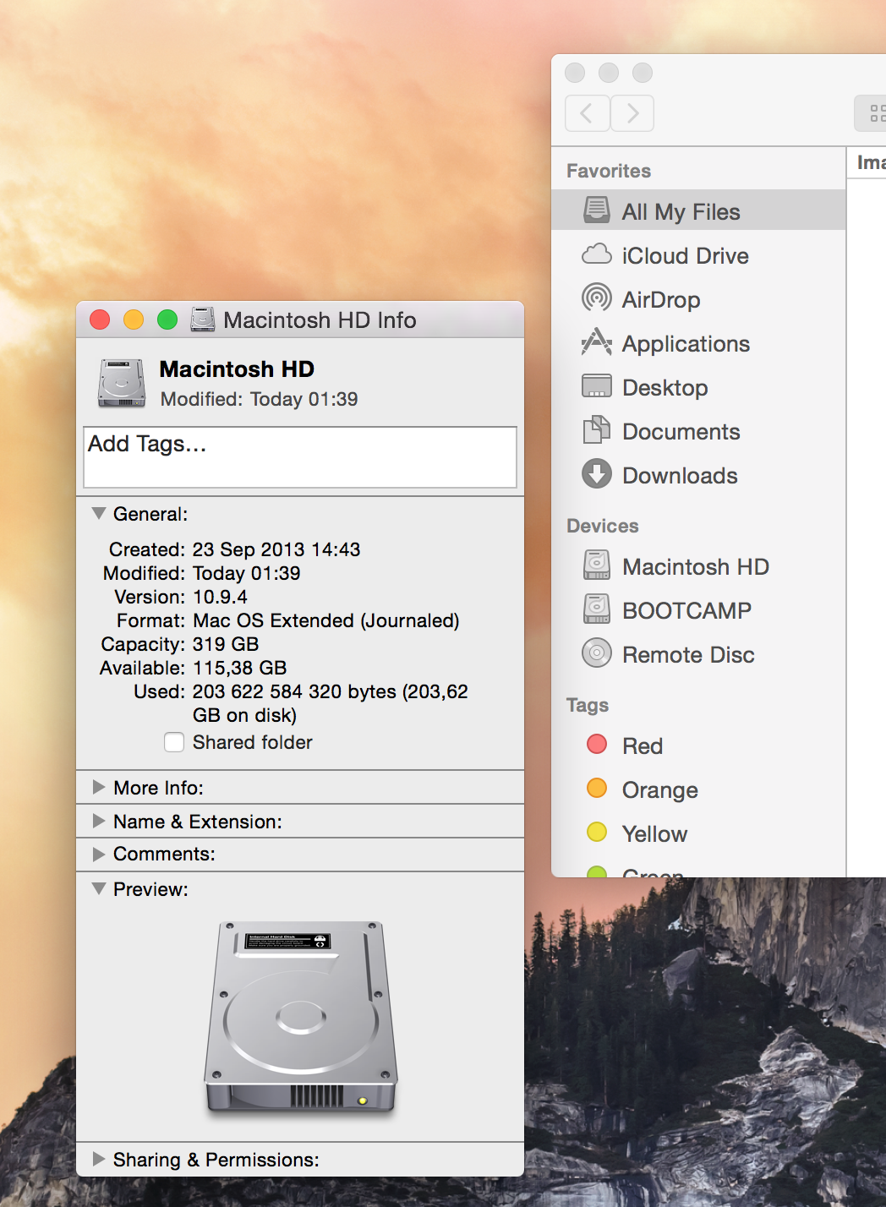Open Documents folder from Finder Favorites
The width and height of the screenshot is (886, 1207).
pyautogui.click(x=698, y=431)
